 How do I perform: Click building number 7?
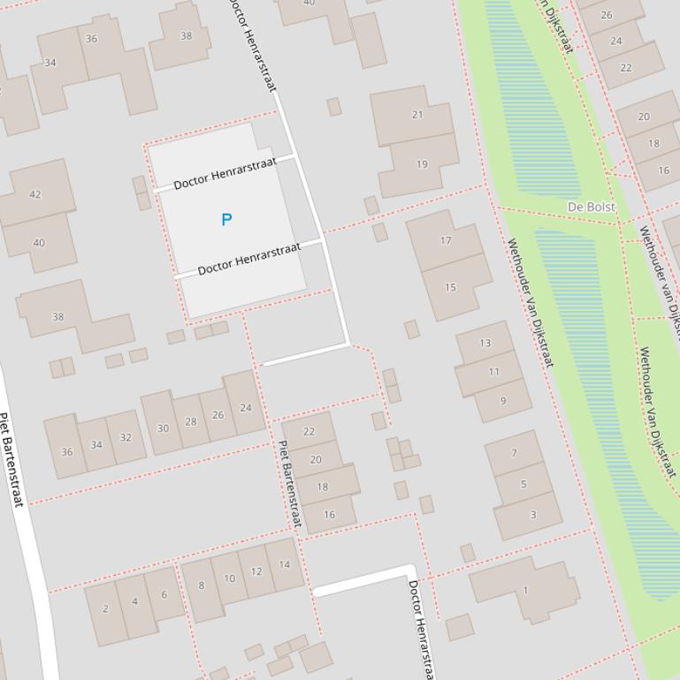pos(514,453)
